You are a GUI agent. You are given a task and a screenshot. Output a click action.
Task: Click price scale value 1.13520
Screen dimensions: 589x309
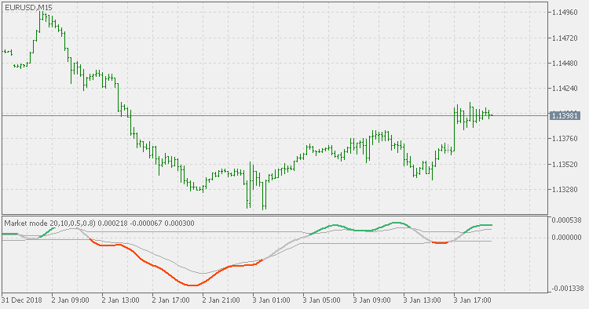point(565,164)
